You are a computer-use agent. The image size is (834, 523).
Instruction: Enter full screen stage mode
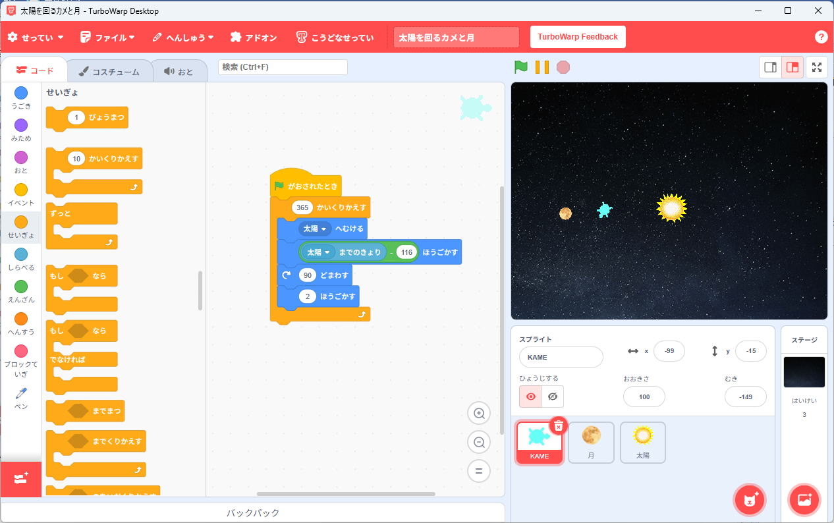click(x=817, y=67)
